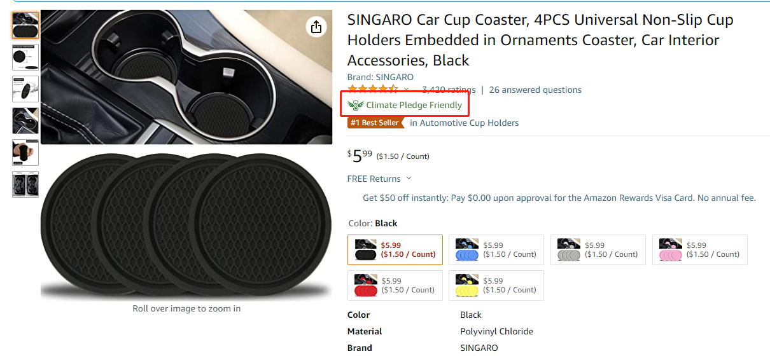The height and width of the screenshot is (356, 770).
Task: Click the Climate Pledge Friendly leaf badge
Action: (x=355, y=105)
